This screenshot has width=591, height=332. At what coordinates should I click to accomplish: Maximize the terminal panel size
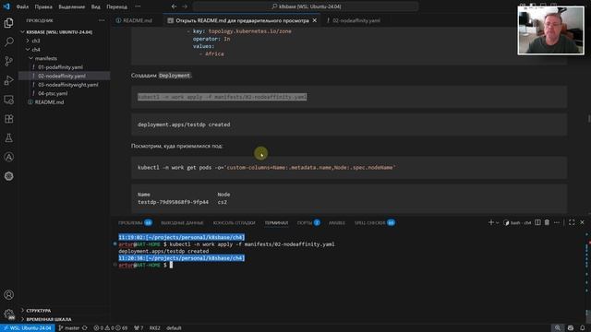pyautogui.click(x=572, y=222)
